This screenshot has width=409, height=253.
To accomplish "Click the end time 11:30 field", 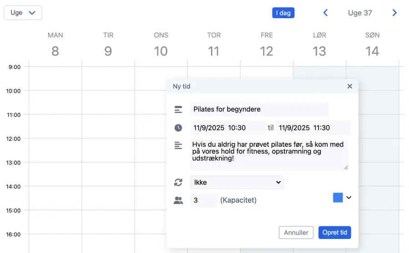I will 313,128.
